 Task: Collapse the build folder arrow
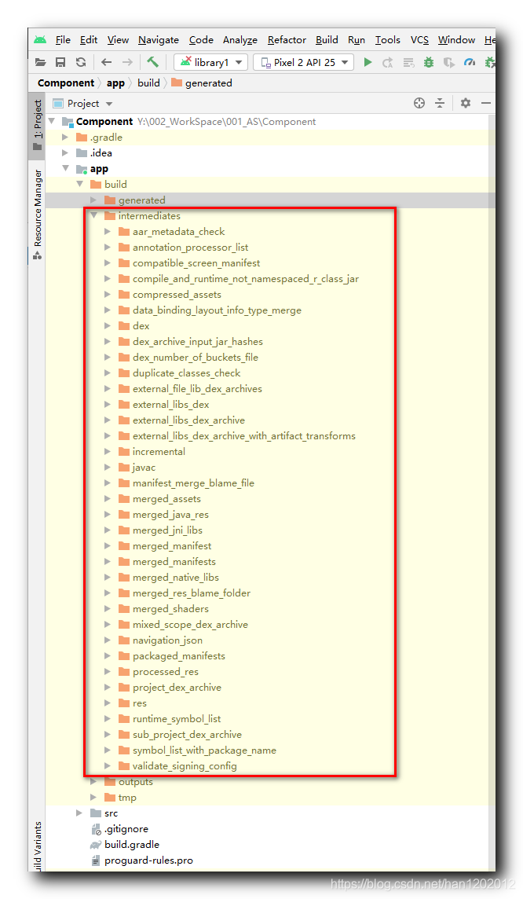click(79, 184)
